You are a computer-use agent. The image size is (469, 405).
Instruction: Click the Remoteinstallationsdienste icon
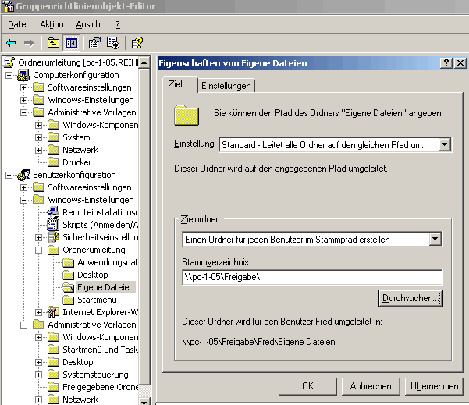click(53, 212)
